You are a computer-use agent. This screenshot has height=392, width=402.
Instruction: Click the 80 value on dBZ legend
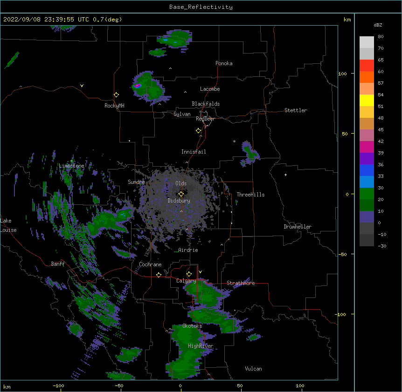[x=381, y=37]
